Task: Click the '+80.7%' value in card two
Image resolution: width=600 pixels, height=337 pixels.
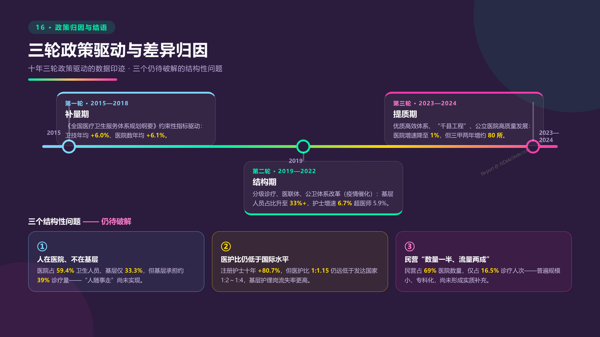Action: (269, 271)
